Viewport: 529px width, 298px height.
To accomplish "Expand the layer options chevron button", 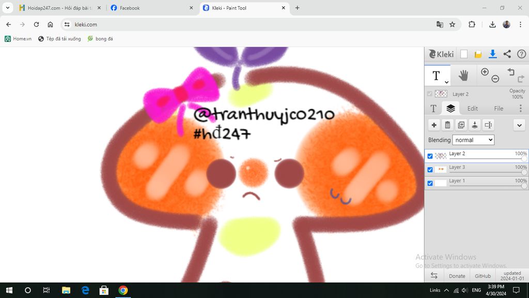I will [519, 125].
